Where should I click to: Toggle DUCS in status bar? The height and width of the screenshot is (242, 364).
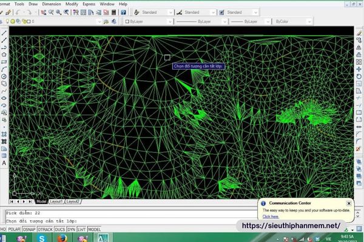click(x=60, y=229)
